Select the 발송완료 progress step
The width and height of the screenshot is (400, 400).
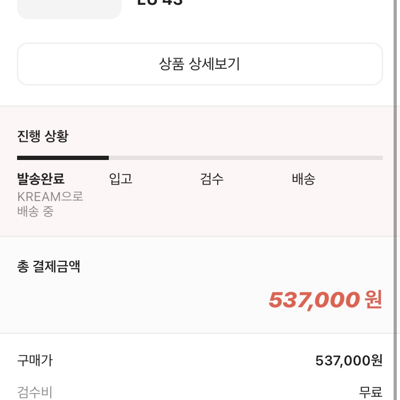pos(41,179)
